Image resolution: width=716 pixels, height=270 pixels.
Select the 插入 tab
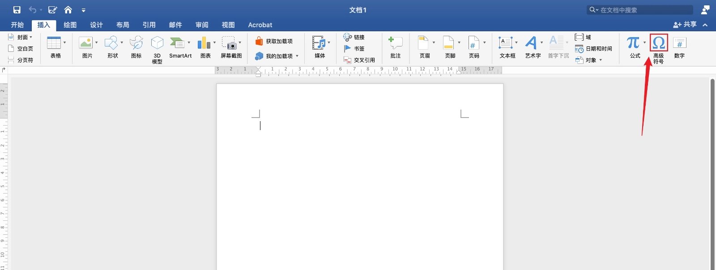[x=43, y=25]
